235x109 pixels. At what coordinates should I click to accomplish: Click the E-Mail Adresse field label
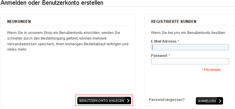click(x=164, y=41)
